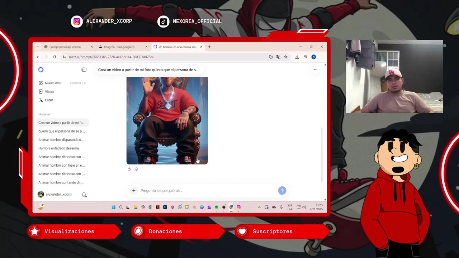Collapse the sidebar with the panel icon
This screenshot has height=258, width=459.
click(x=84, y=70)
